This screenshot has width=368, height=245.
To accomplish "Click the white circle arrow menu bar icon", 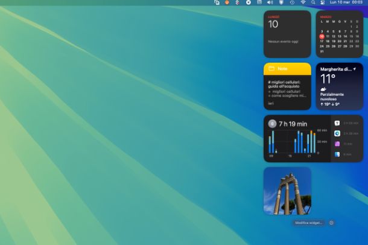I will tap(249, 2).
